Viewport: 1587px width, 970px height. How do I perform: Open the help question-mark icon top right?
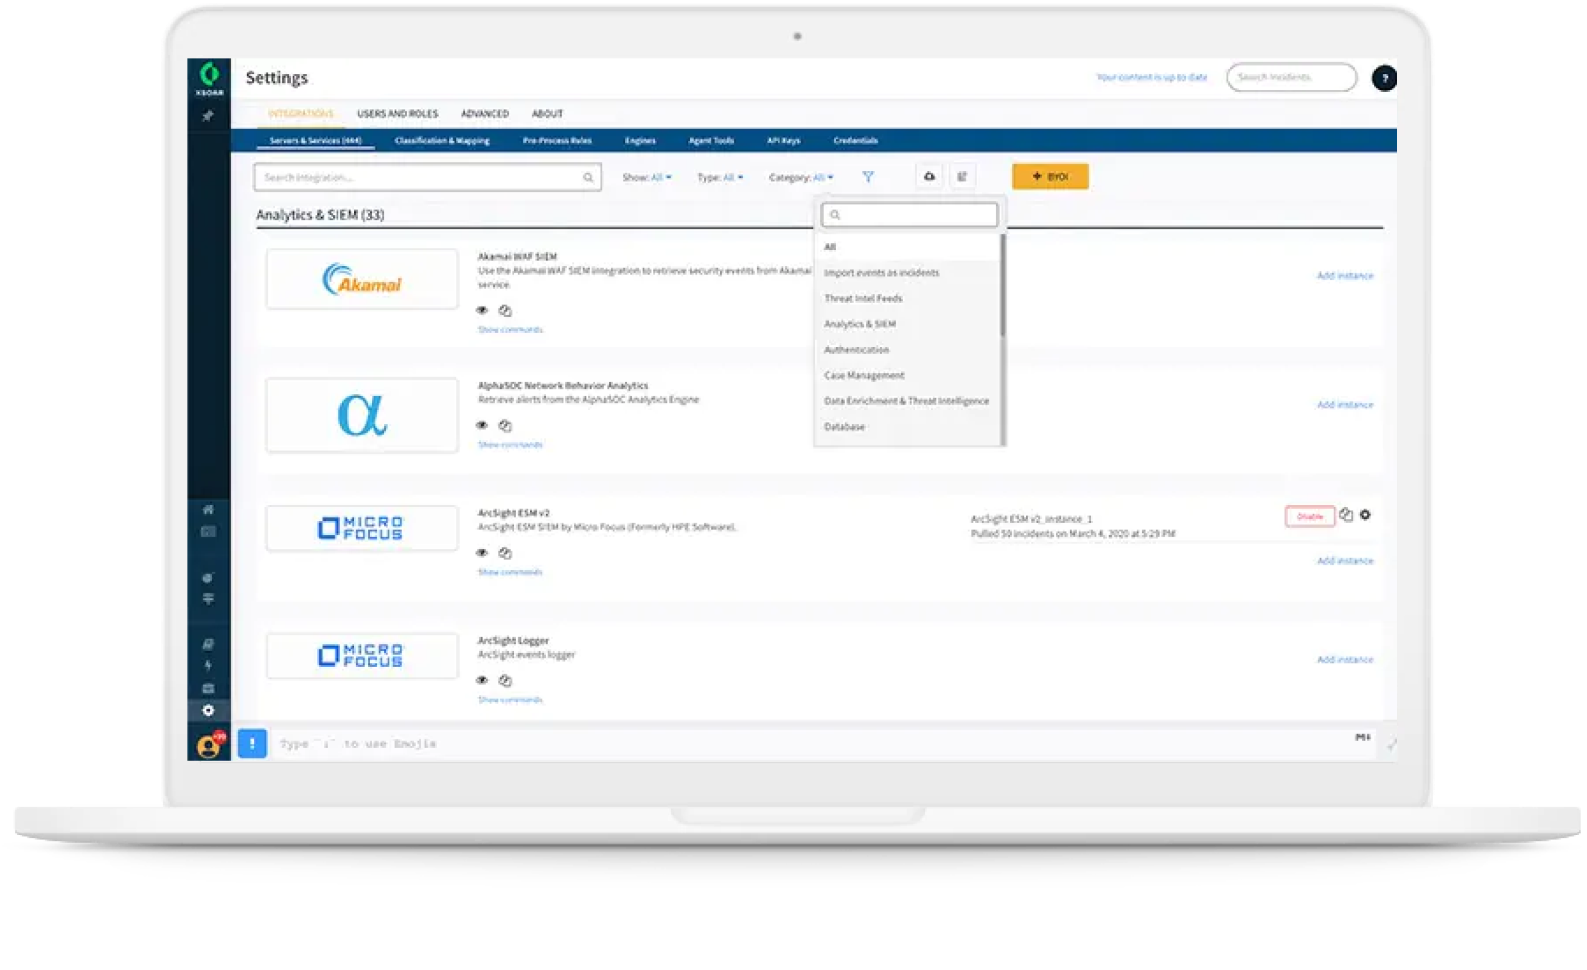coord(1385,77)
